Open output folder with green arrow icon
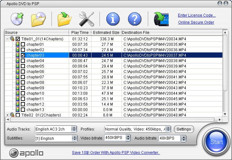Viewport: 232px width, 160px height. [x=64, y=19]
